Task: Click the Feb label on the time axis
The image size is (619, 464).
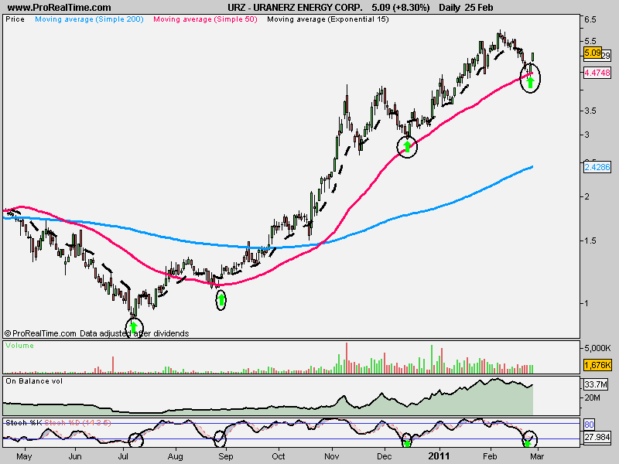Action: (490, 456)
